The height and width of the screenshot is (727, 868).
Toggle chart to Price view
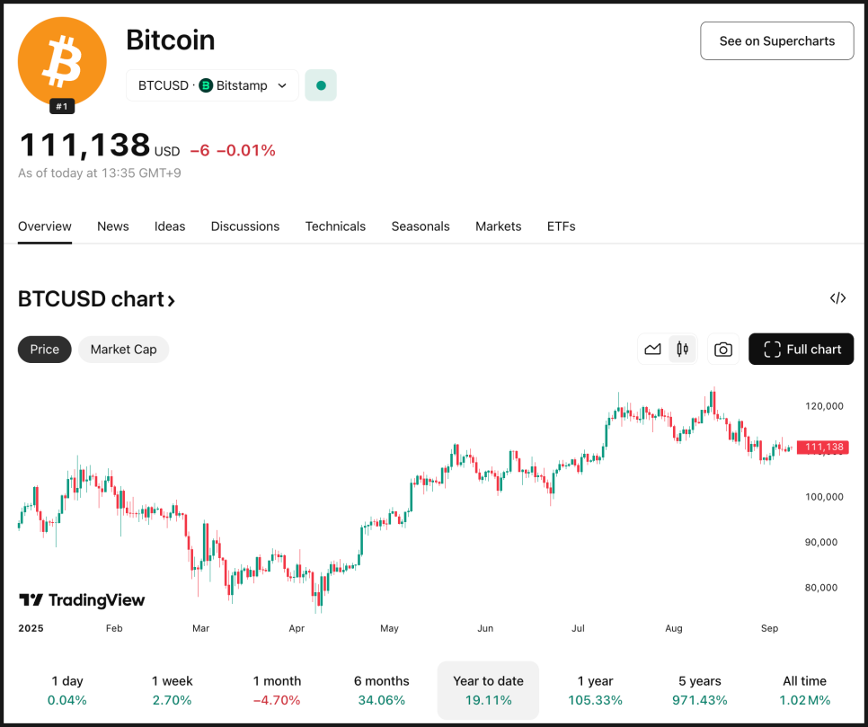[x=45, y=350]
